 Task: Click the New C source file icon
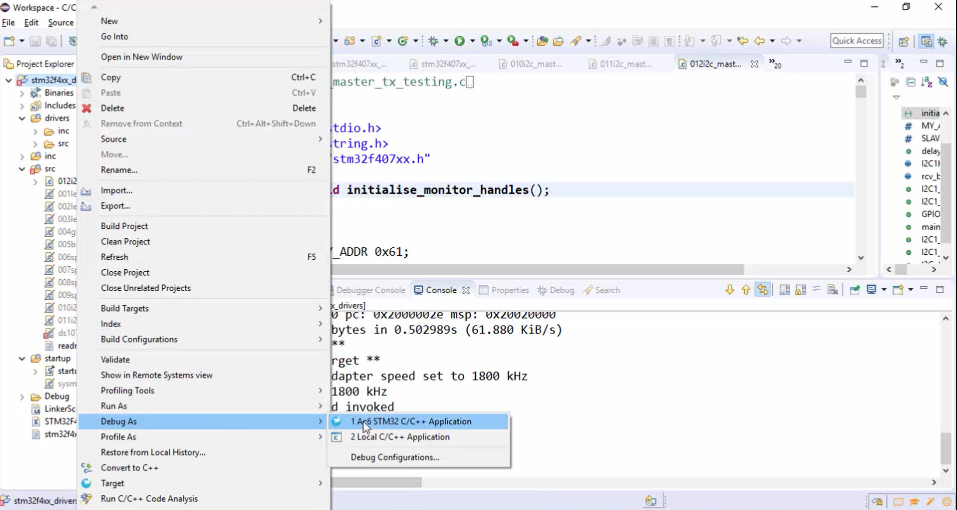pyautogui.click(x=376, y=41)
